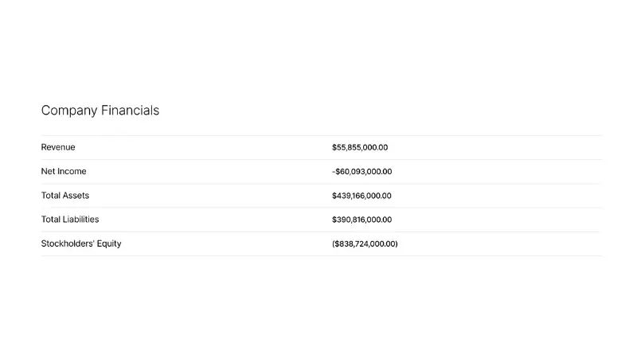Click the $55,855,000.00 revenue value
This screenshot has width=637, height=358.
coord(360,147)
